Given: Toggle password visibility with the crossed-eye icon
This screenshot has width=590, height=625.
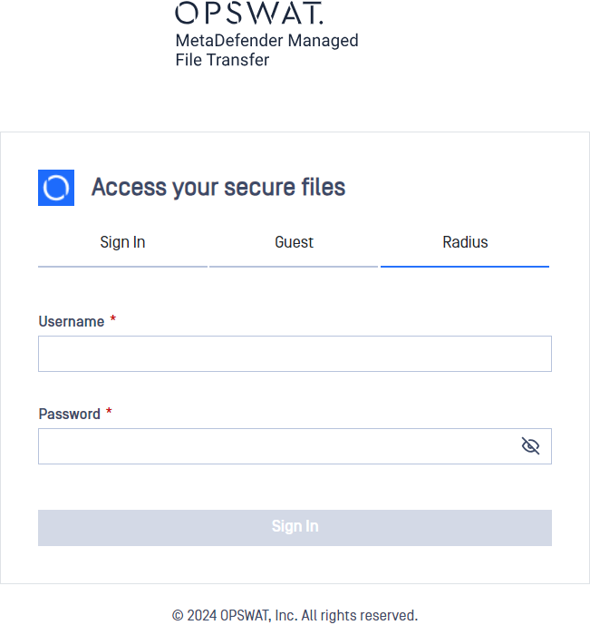Looking at the screenshot, I should click(x=530, y=446).
